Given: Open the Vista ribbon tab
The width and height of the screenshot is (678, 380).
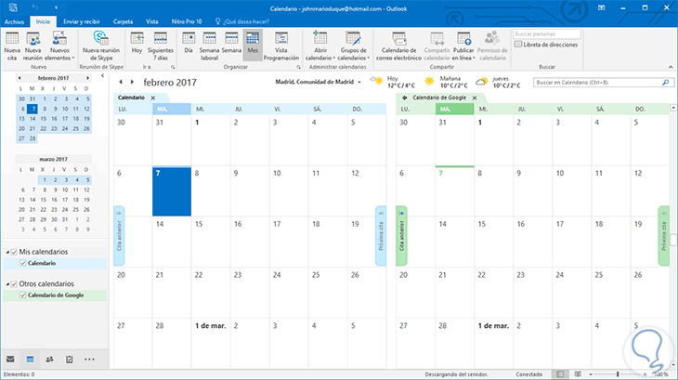Looking at the screenshot, I should (151, 21).
